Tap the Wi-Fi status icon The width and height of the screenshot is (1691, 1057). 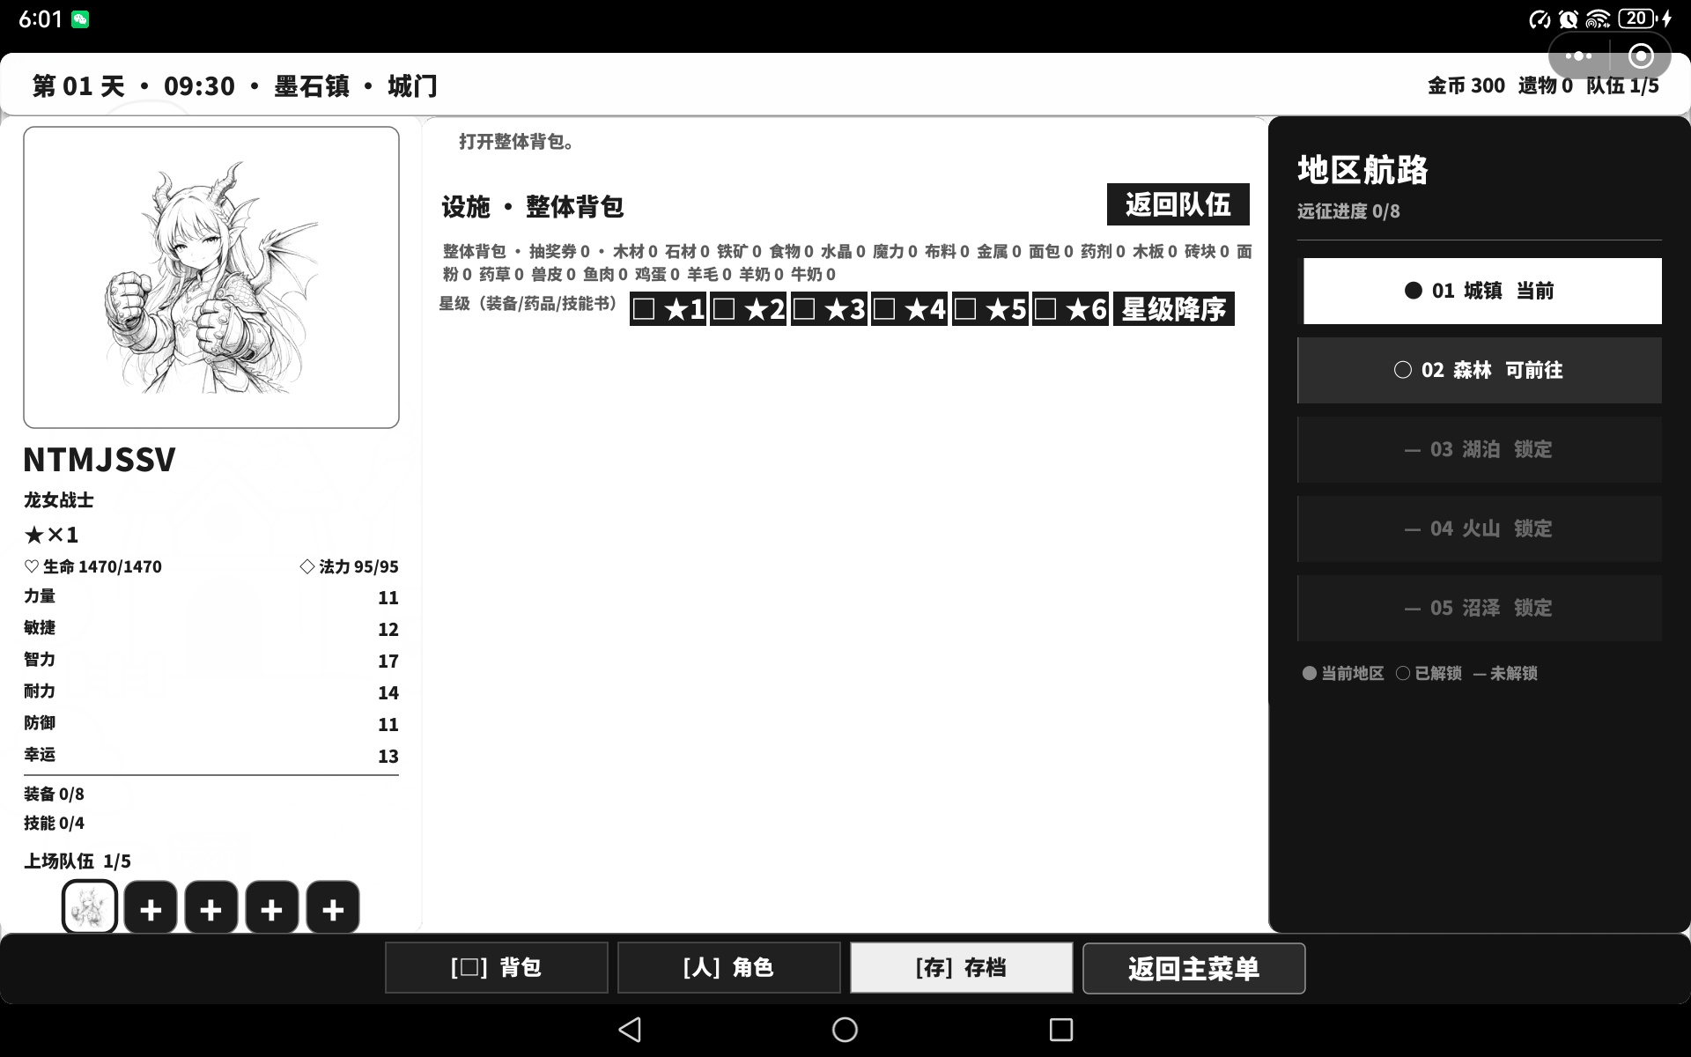coord(1598,18)
